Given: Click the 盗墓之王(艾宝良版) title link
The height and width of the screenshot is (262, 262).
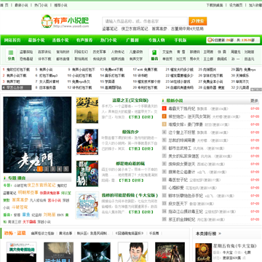Looking at the screenshot, I should [130, 100].
